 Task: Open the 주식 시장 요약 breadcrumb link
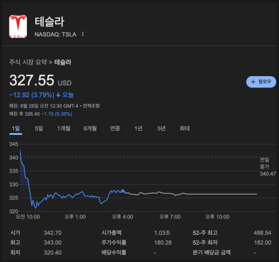click(28, 62)
